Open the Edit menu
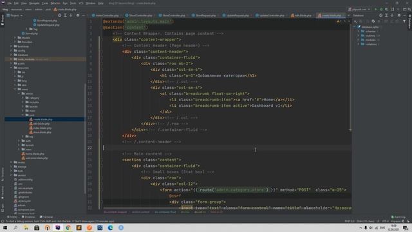Viewport: 412px width, 232px height. [x=16, y=3]
